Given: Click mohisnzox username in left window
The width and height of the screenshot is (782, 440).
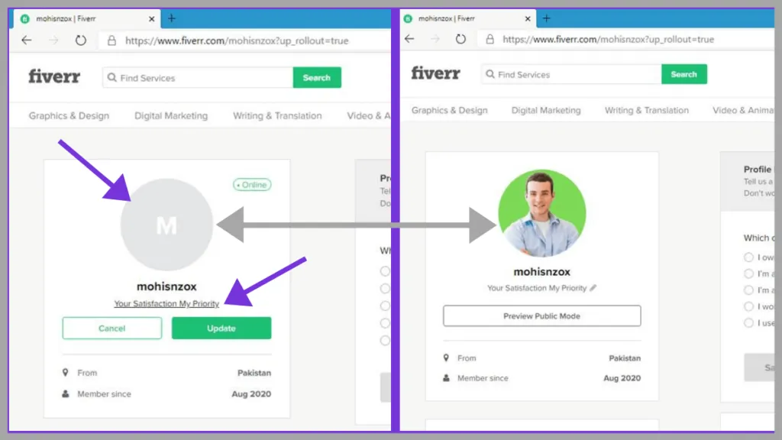Looking at the screenshot, I should tap(166, 286).
